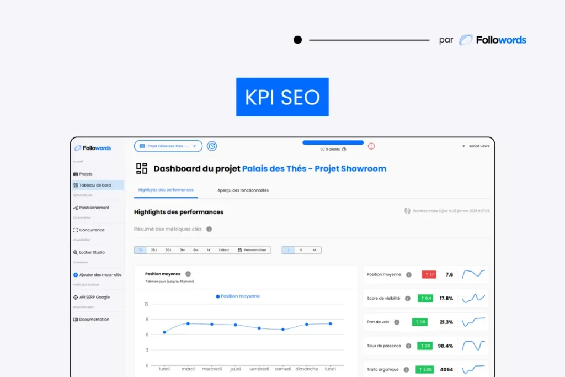Open Looker Studio in the sidebar
The height and width of the screenshot is (377, 565).
tap(92, 252)
